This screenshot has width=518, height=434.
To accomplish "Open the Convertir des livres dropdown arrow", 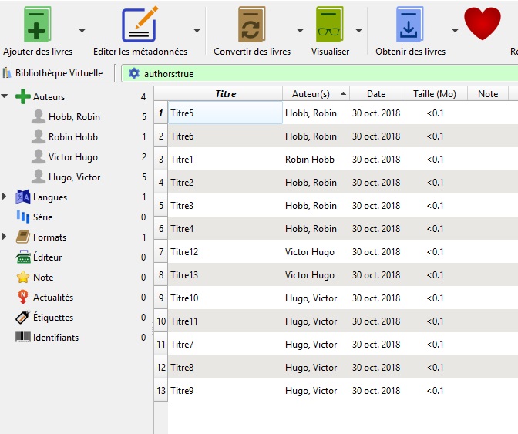I will [x=300, y=30].
